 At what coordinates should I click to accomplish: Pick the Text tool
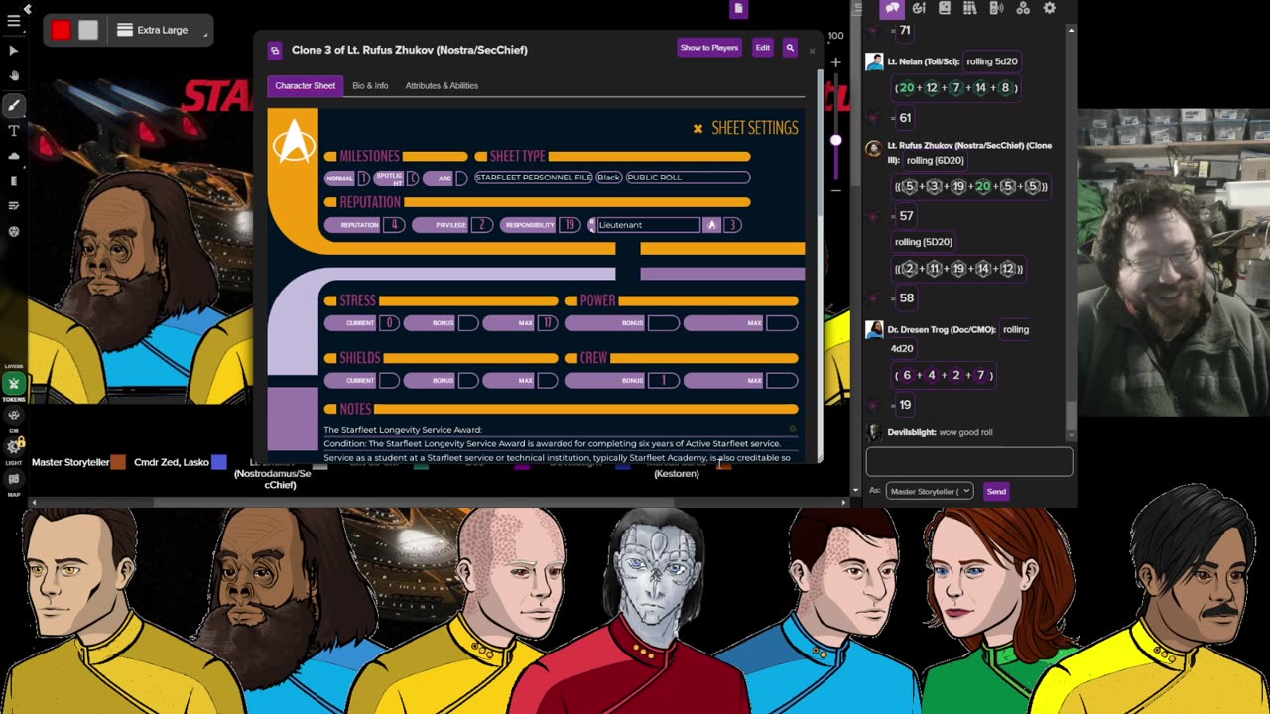pos(14,130)
